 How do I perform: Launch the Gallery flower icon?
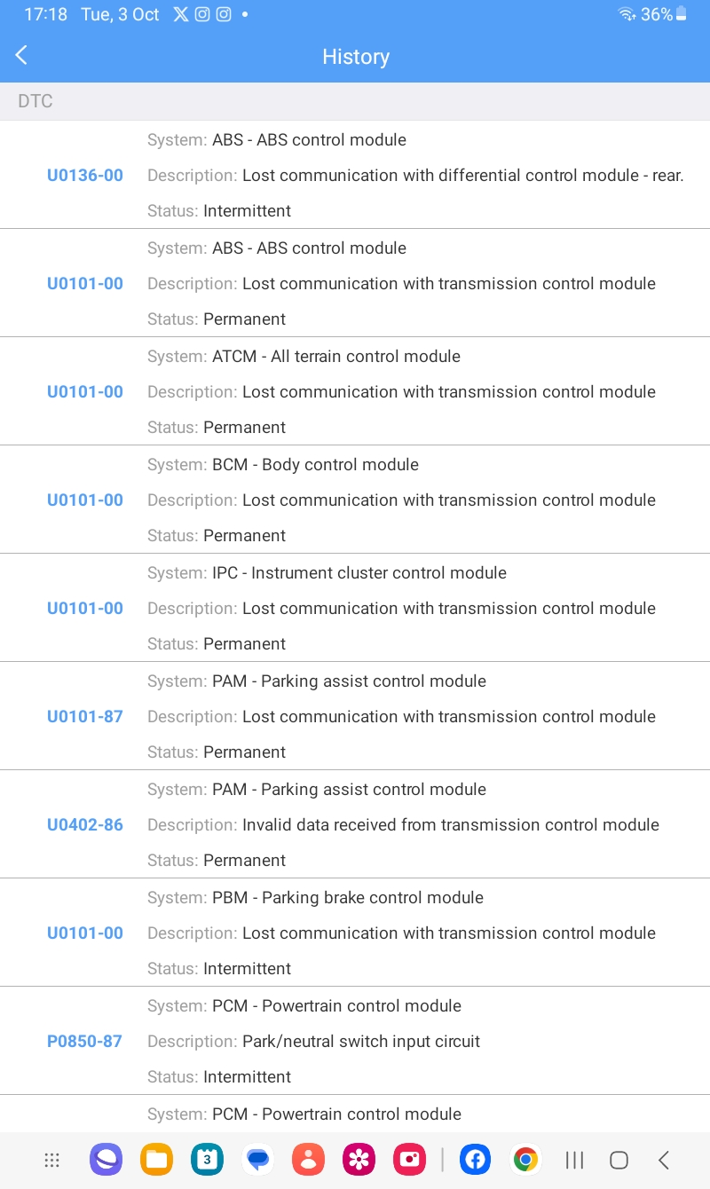[359, 1160]
